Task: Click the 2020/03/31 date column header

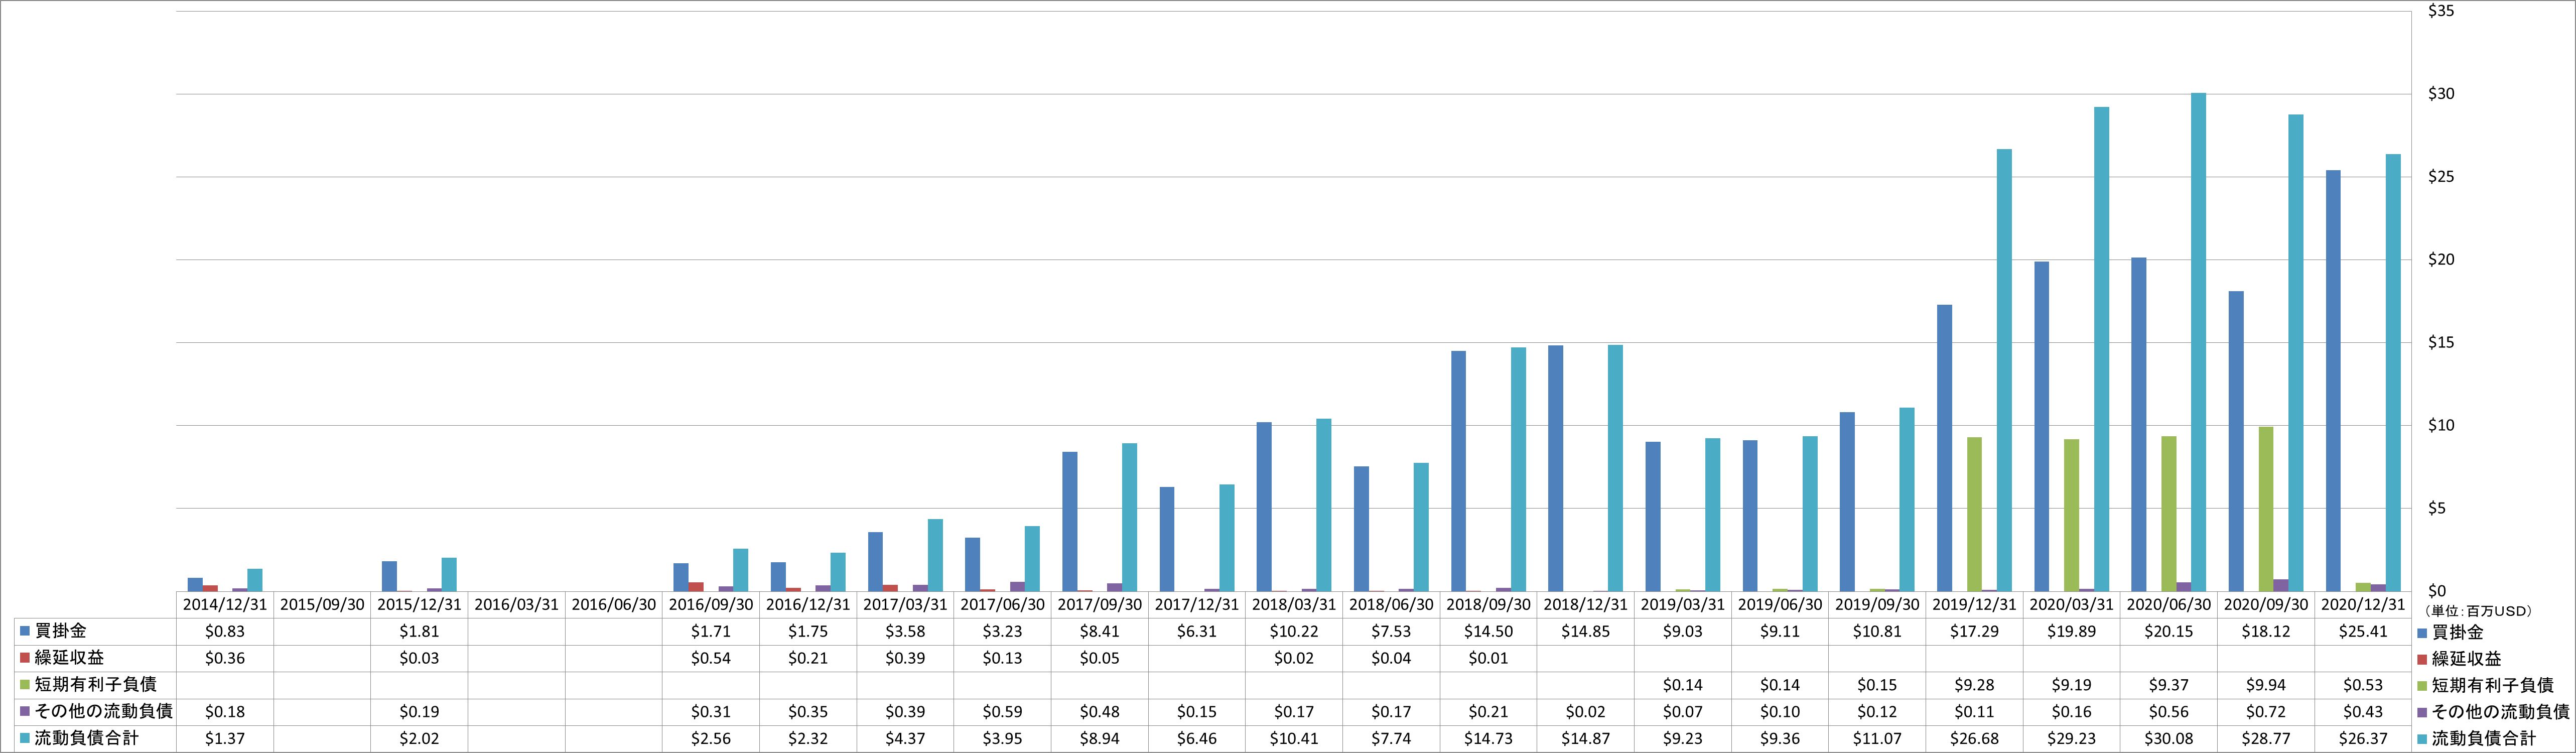Action: pyautogui.click(x=2071, y=605)
